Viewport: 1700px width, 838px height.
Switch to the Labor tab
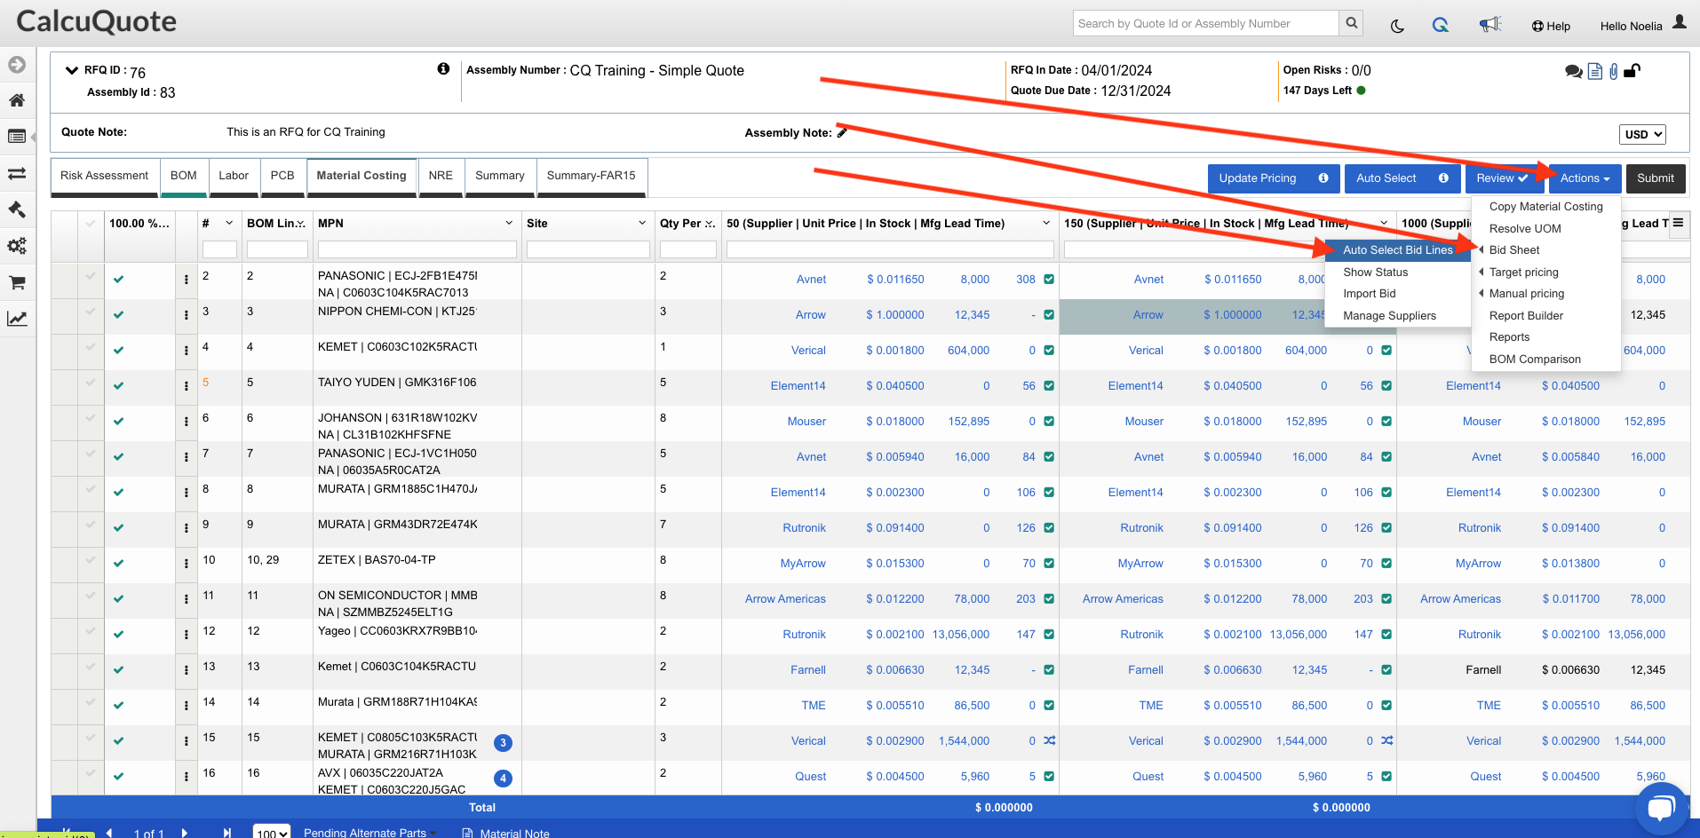[234, 176]
